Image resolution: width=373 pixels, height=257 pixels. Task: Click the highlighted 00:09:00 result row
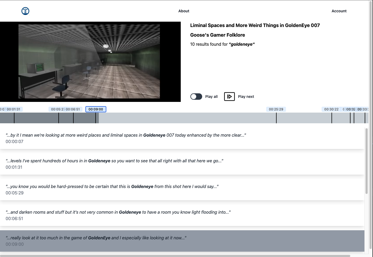tap(182, 241)
